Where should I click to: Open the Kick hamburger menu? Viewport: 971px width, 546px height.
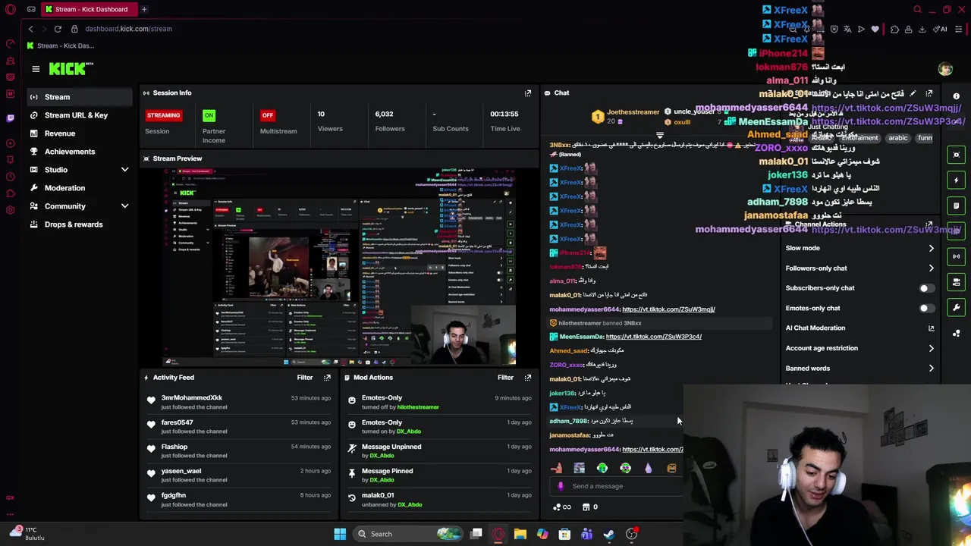pyautogui.click(x=36, y=69)
